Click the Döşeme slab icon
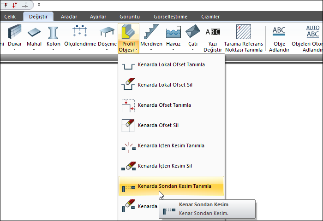Screen dimensions: 323x221 [107, 32]
